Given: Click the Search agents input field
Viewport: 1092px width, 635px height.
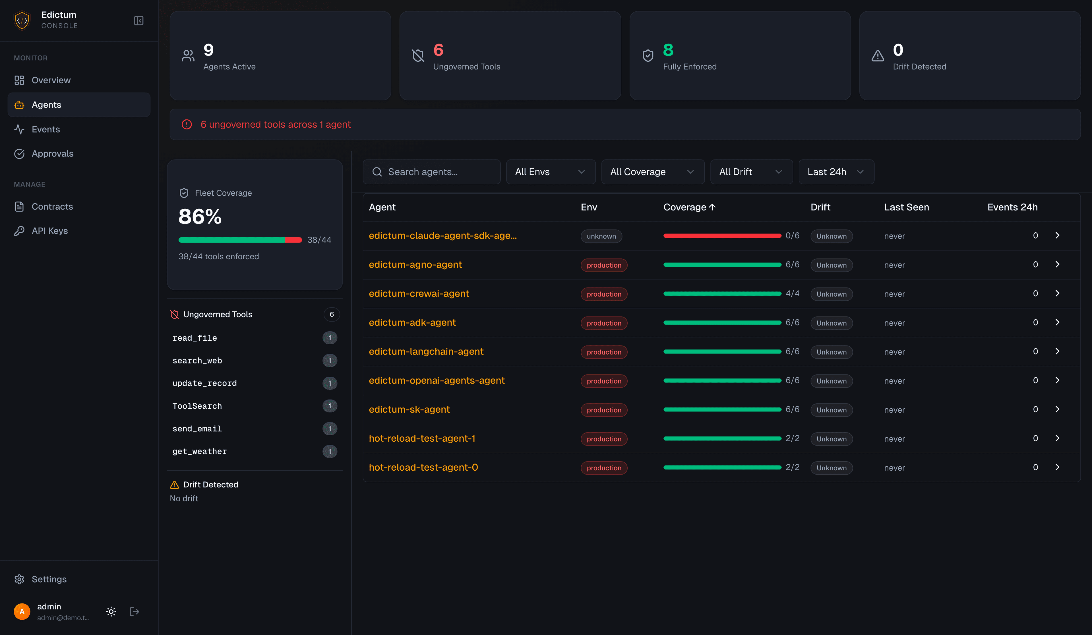Looking at the screenshot, I should [432, 172].
